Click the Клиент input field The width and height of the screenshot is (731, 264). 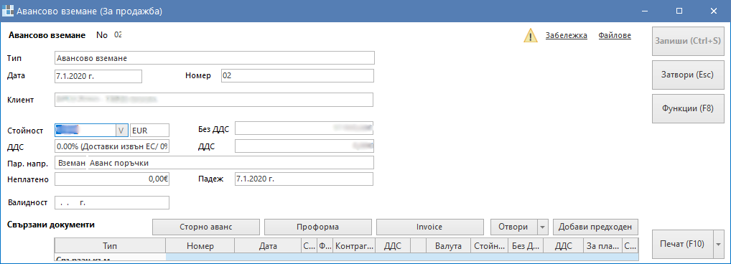coord(214,100)
